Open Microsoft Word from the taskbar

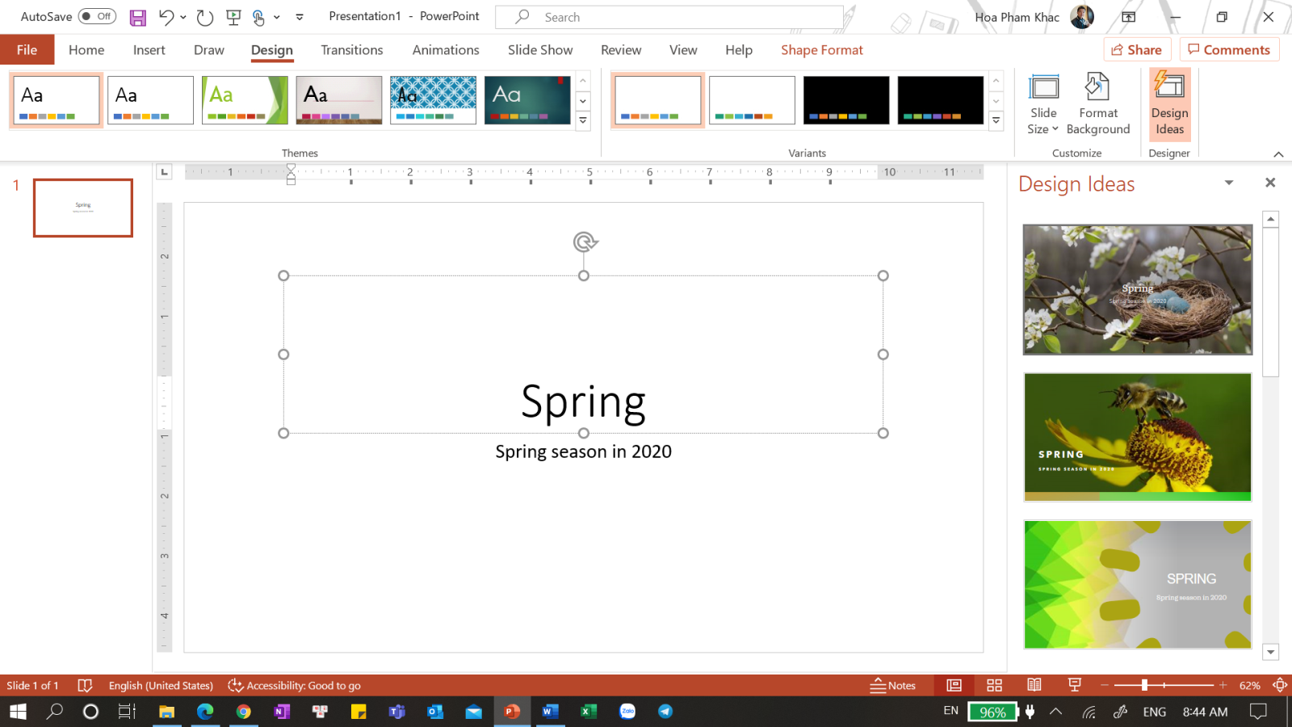[550, 712]
